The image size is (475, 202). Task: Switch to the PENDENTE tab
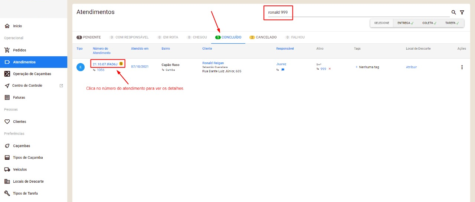88,37
